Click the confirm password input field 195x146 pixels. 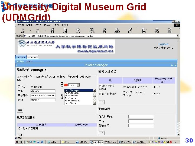click(141, 126)
